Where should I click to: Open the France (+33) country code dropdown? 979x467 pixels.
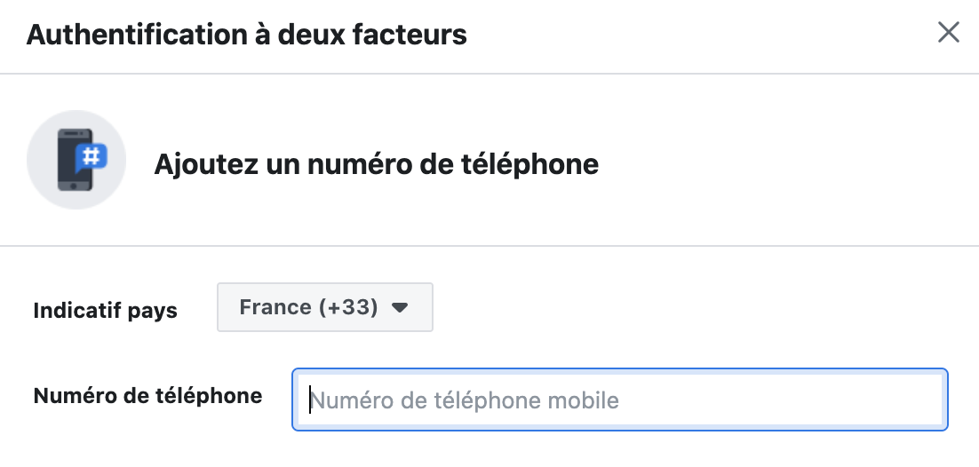(324, 307)
